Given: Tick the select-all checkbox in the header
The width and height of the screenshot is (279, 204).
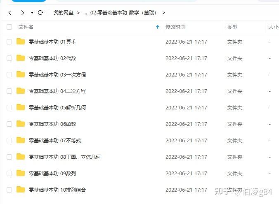Looking at the screenshot, I should [x=9, y=27].
